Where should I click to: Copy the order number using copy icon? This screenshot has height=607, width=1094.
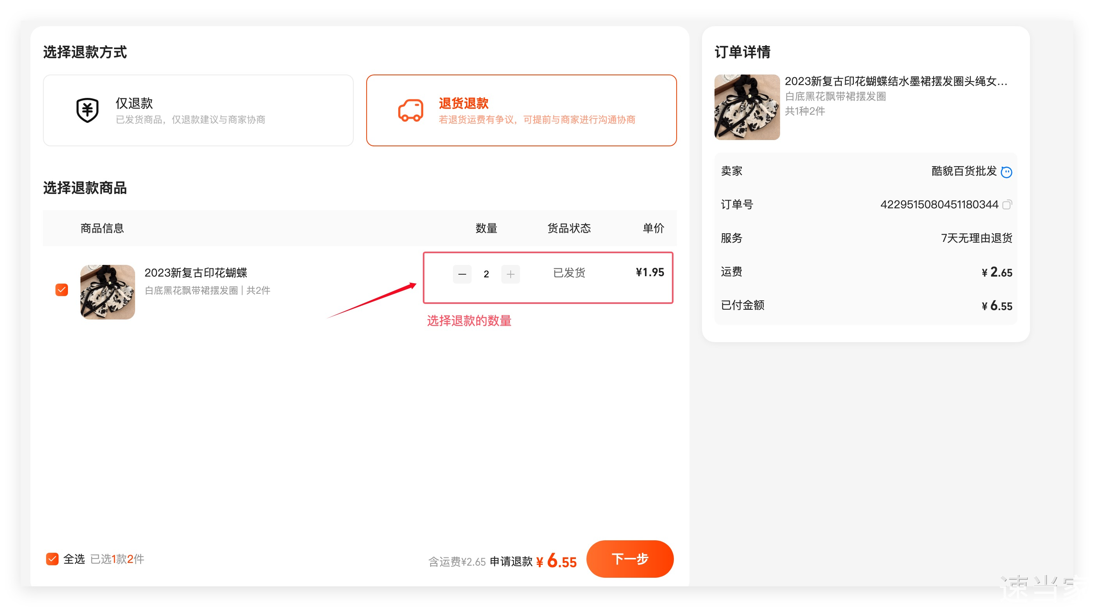click(x=1007, y=205)
